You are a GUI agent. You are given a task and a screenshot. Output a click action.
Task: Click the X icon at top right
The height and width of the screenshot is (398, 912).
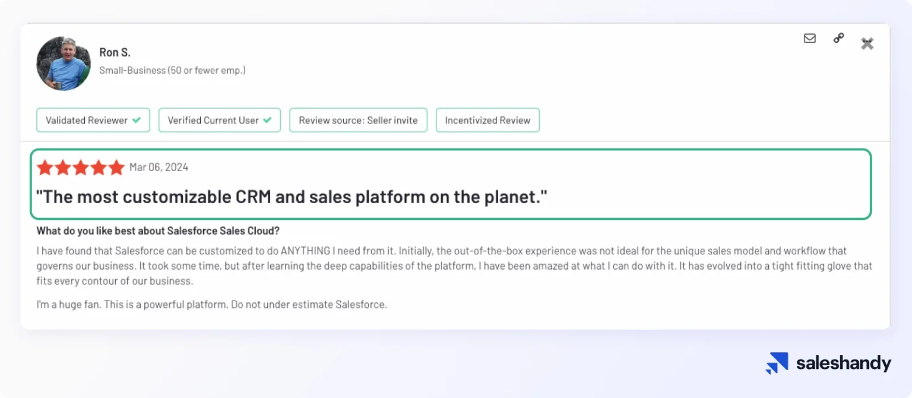867,43
